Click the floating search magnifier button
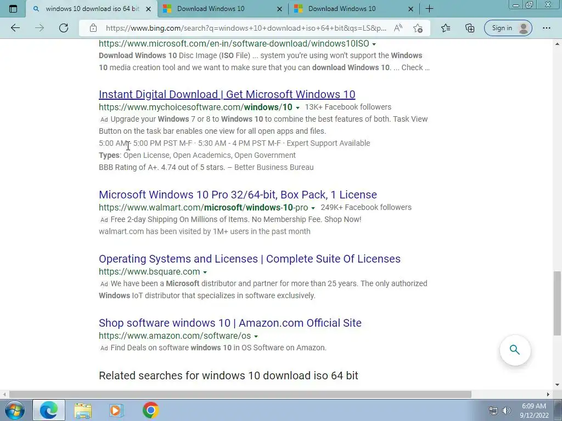Screen dimensions: 562x421 (x=515, y=350)
